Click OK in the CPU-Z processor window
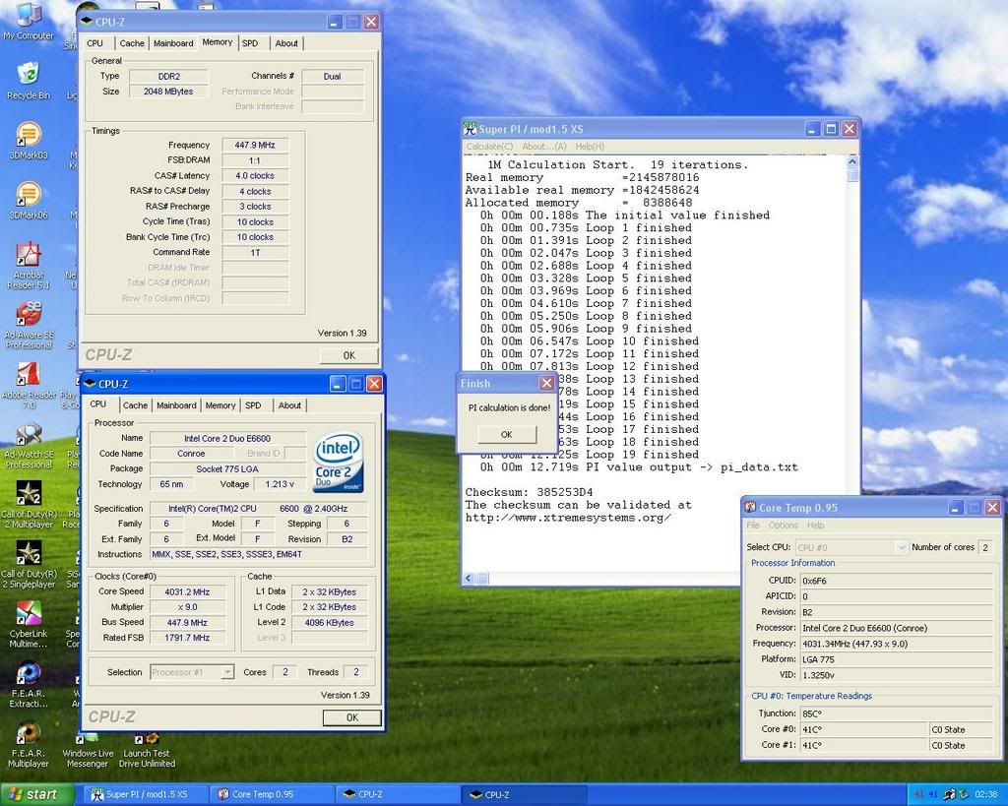The image size is (1008, 806). click(x=352, y=717)
